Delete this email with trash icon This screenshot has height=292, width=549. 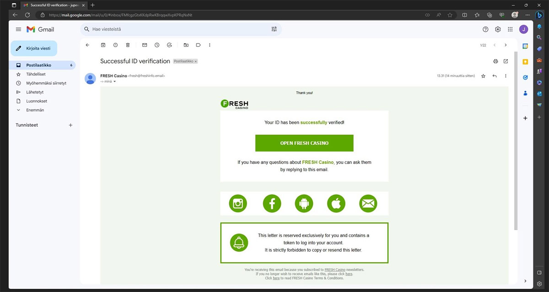(x=128, y=45)
